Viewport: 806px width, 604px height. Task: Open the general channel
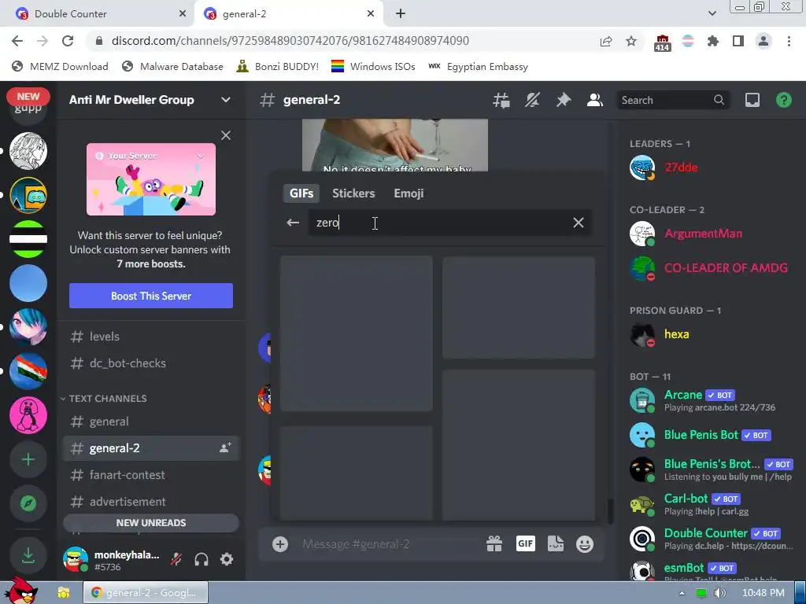pos(151,422)
